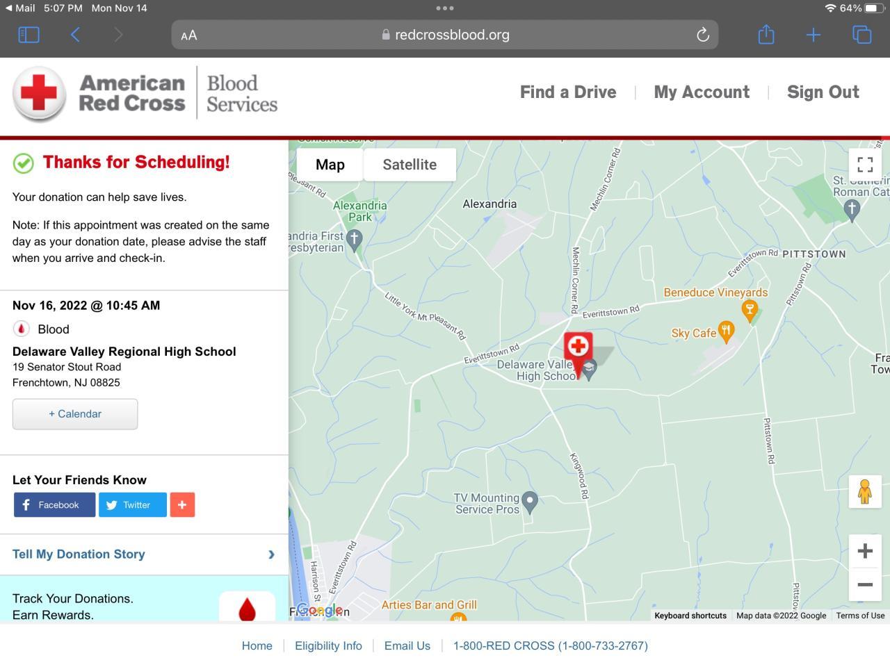
Task: Open Eligibility Info footer link
Action: (328, 645)
